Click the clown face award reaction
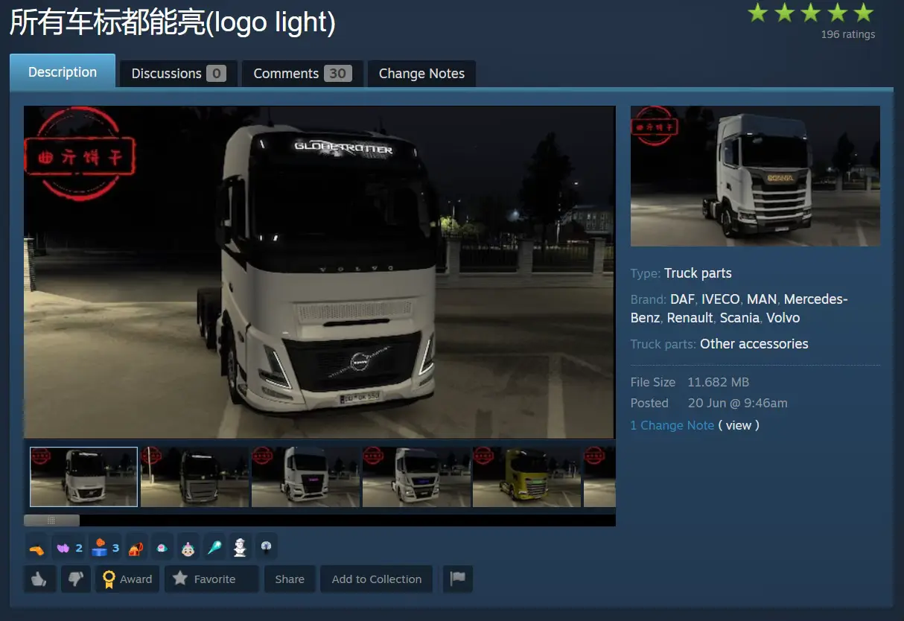Viewport: 904px width, 621px height. click(x=188, y=548)
